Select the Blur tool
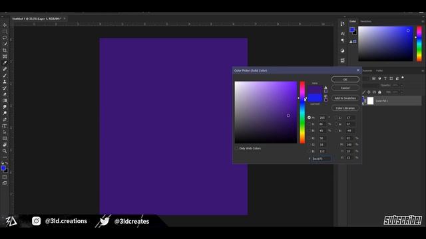 5,107
